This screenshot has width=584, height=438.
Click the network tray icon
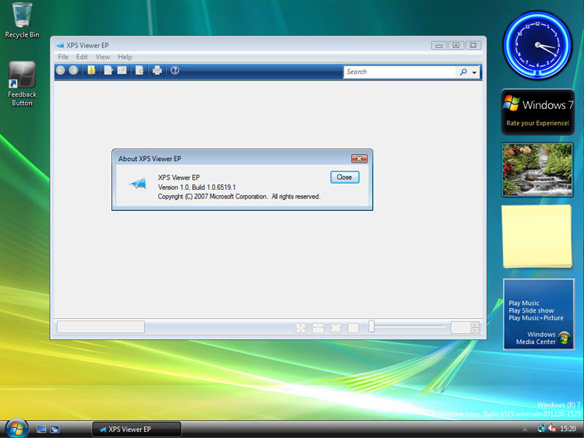click(541, 429)
